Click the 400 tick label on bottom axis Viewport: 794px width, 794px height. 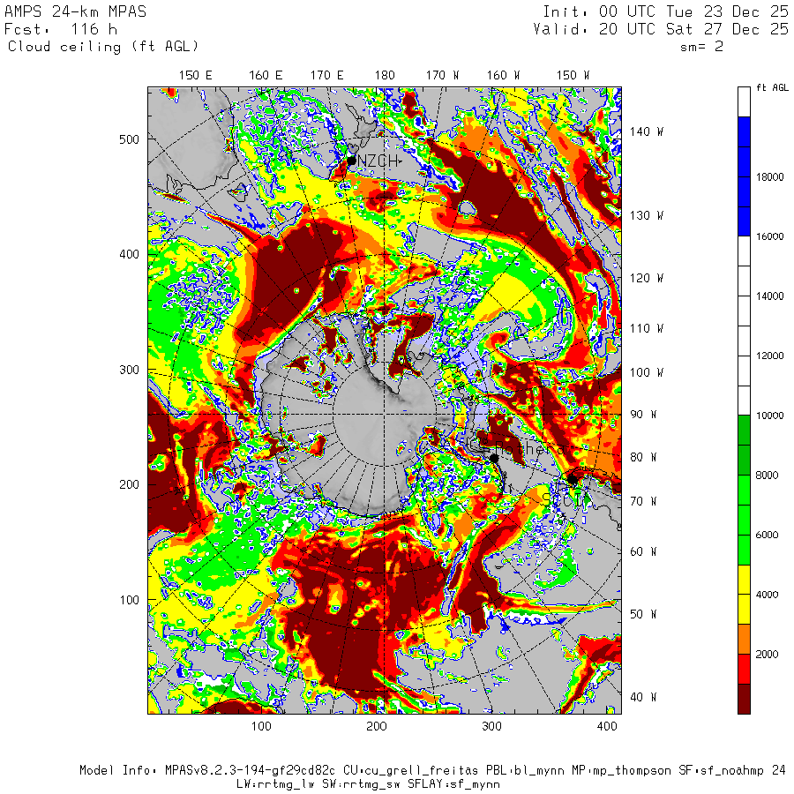coord(607,726)
